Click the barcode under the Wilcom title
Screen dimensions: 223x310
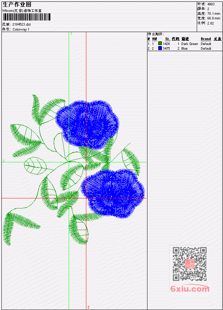(27, 17)
